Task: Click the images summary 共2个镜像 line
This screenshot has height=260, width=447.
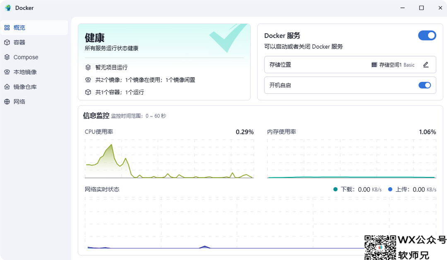Action: [x=145, y=80]
